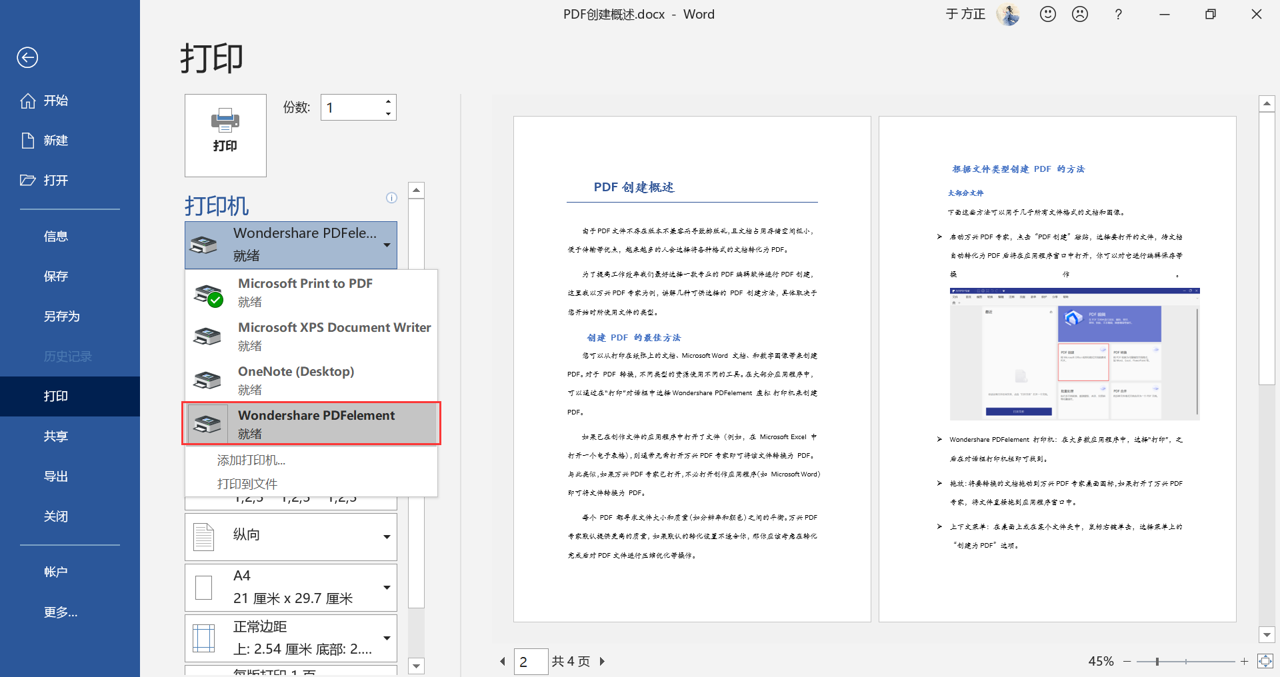Open 帐户 settings
The image size is (1280, 677).
pos(70,572)
